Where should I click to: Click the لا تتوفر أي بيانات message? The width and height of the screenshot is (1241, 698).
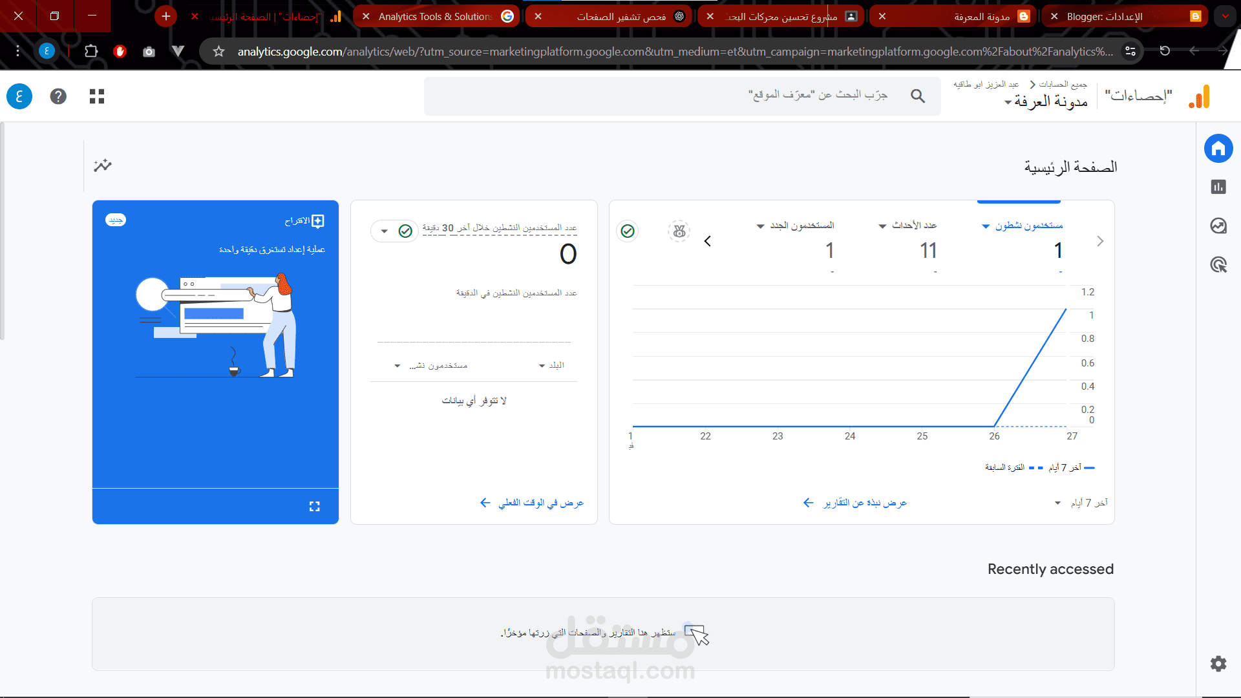(x=474, y=401)
